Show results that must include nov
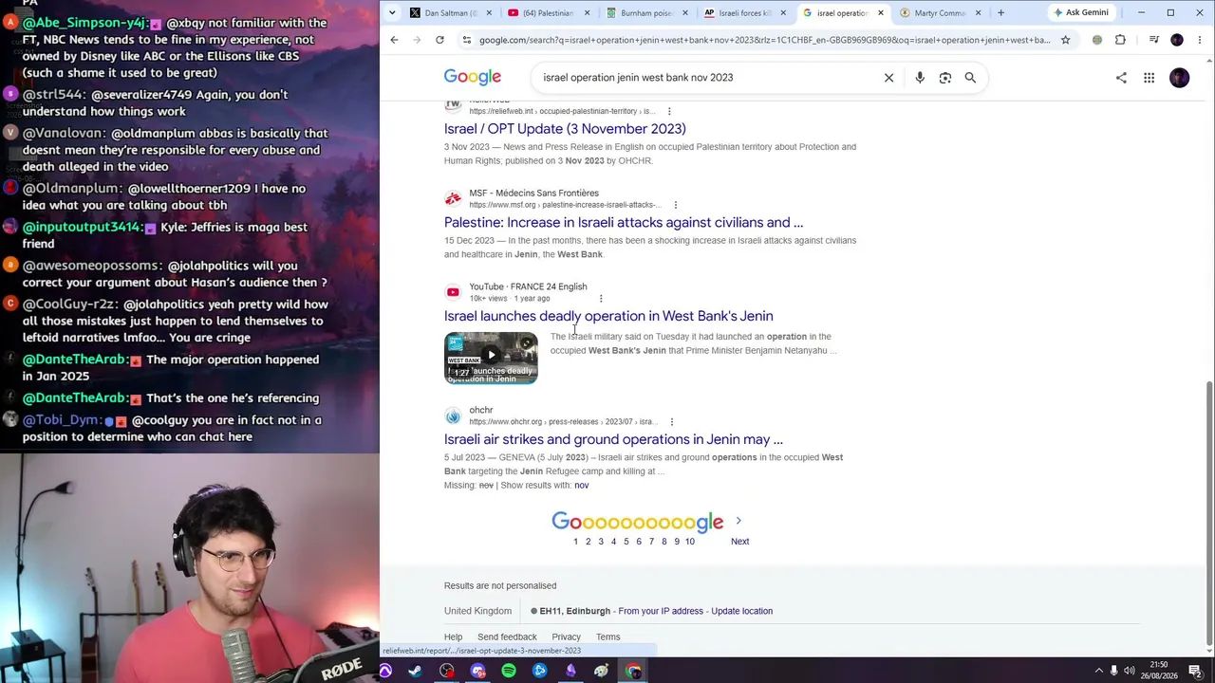 click(x=581, y=486)
